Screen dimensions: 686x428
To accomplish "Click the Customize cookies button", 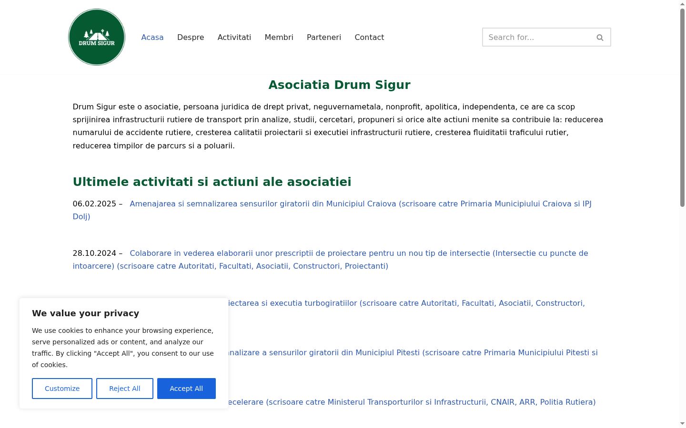I will click(x=62, y=389).
